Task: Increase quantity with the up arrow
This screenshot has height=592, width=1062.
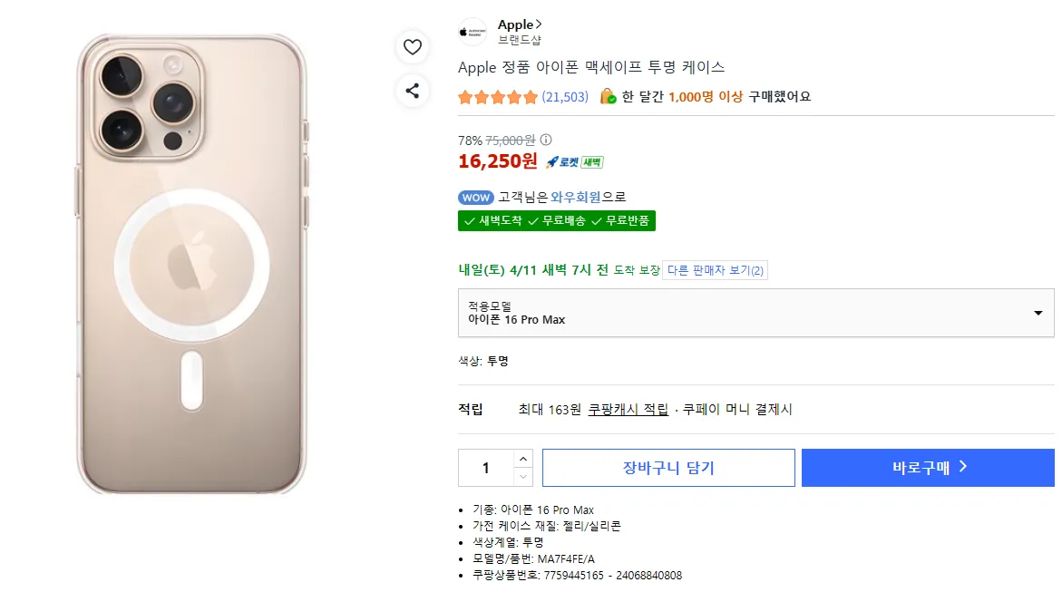Action: pyautogui.click(x=523, y=459)
